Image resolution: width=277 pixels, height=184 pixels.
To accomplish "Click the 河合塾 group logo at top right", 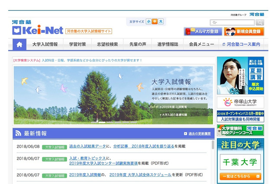I will point(257,14).
